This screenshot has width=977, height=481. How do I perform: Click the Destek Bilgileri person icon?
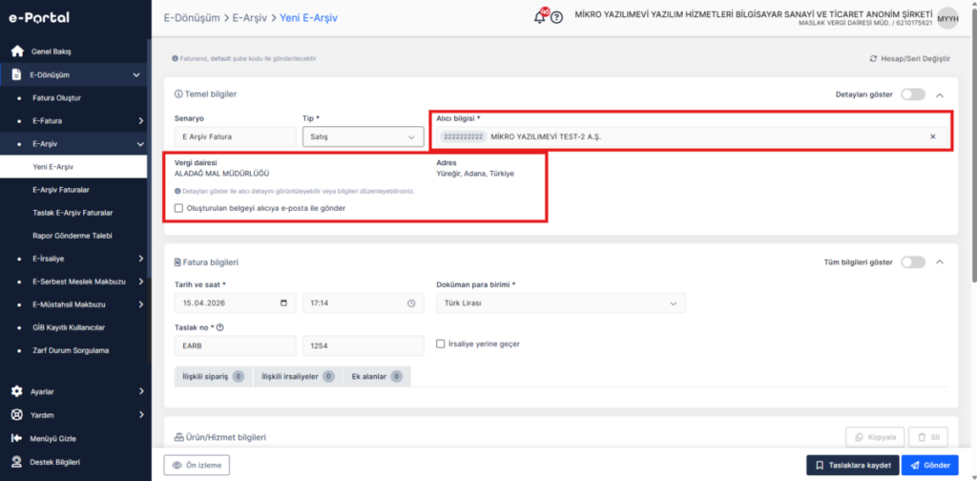[17, 462]
